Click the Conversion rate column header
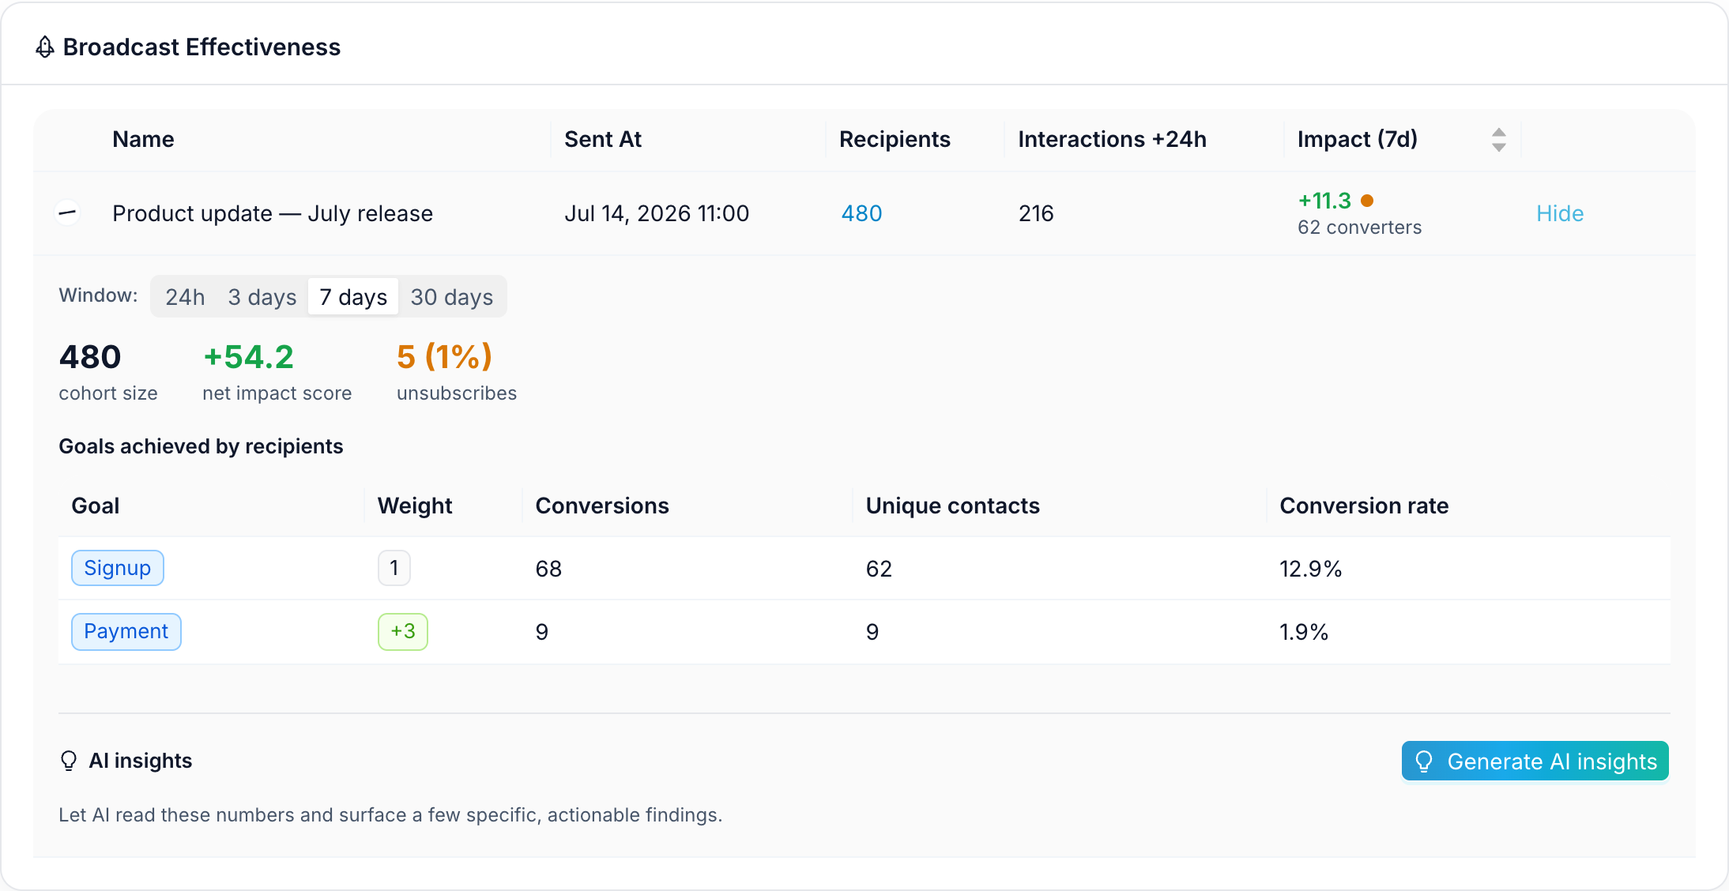 [1364, 506]
